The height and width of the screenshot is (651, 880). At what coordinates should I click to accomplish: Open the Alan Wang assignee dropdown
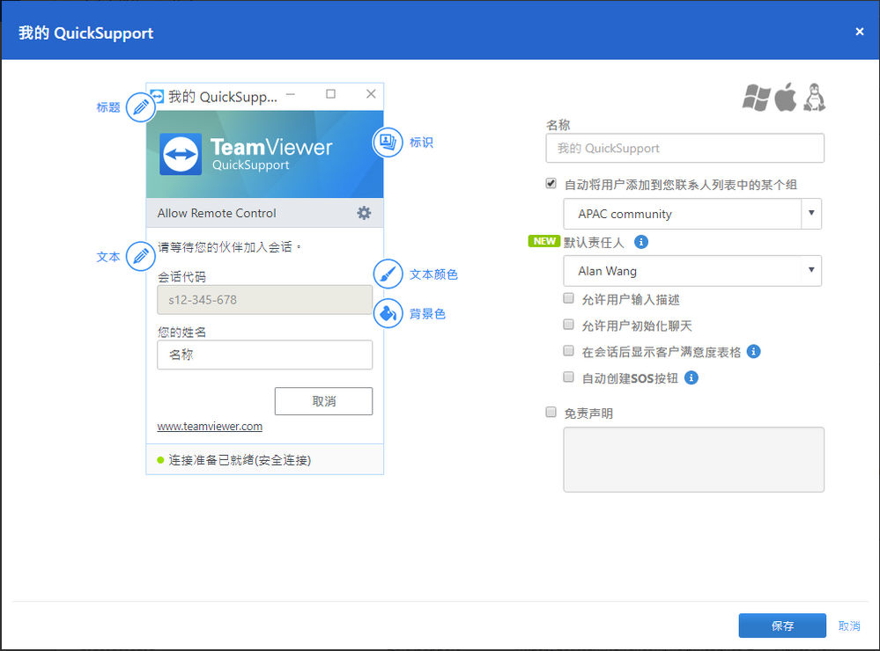point(692,271)
